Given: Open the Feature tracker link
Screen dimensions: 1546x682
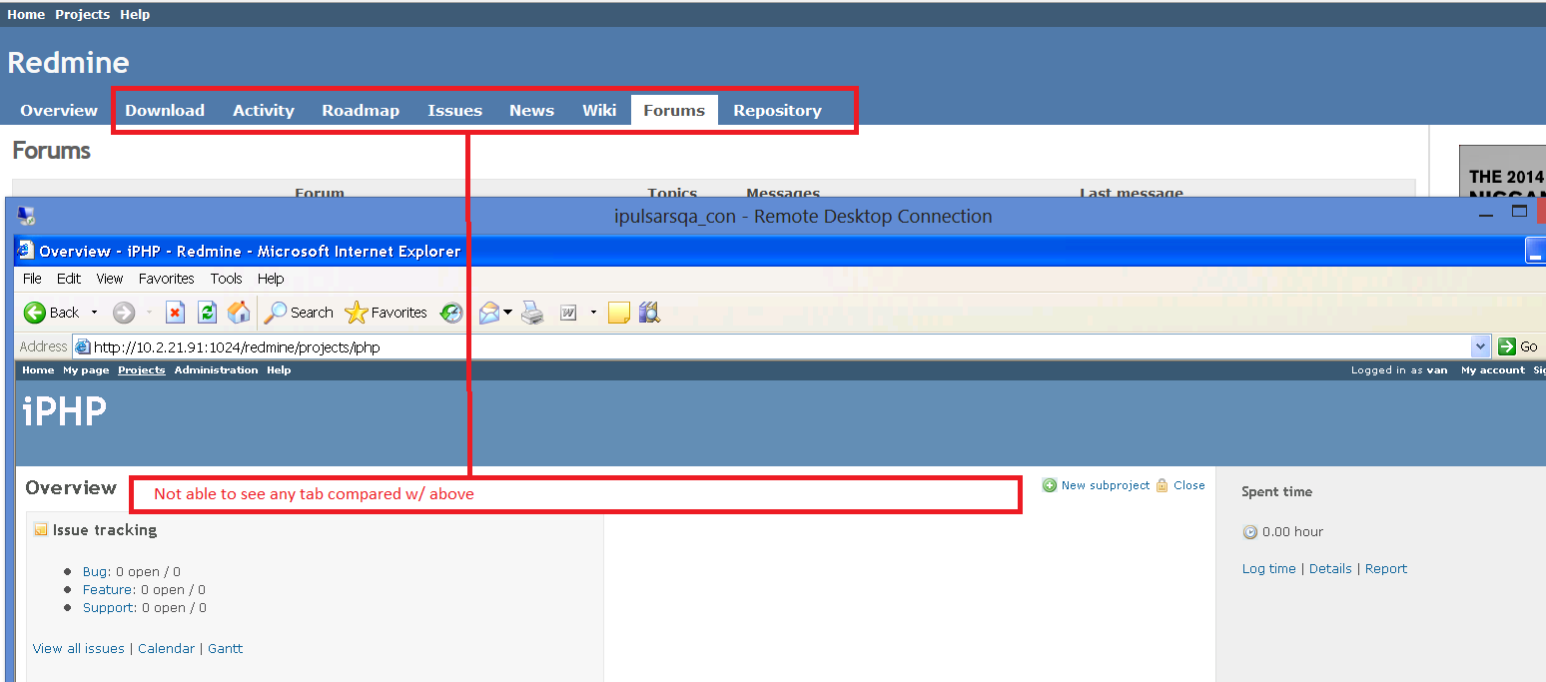Looking at the screenshot, I should (108, 590).
